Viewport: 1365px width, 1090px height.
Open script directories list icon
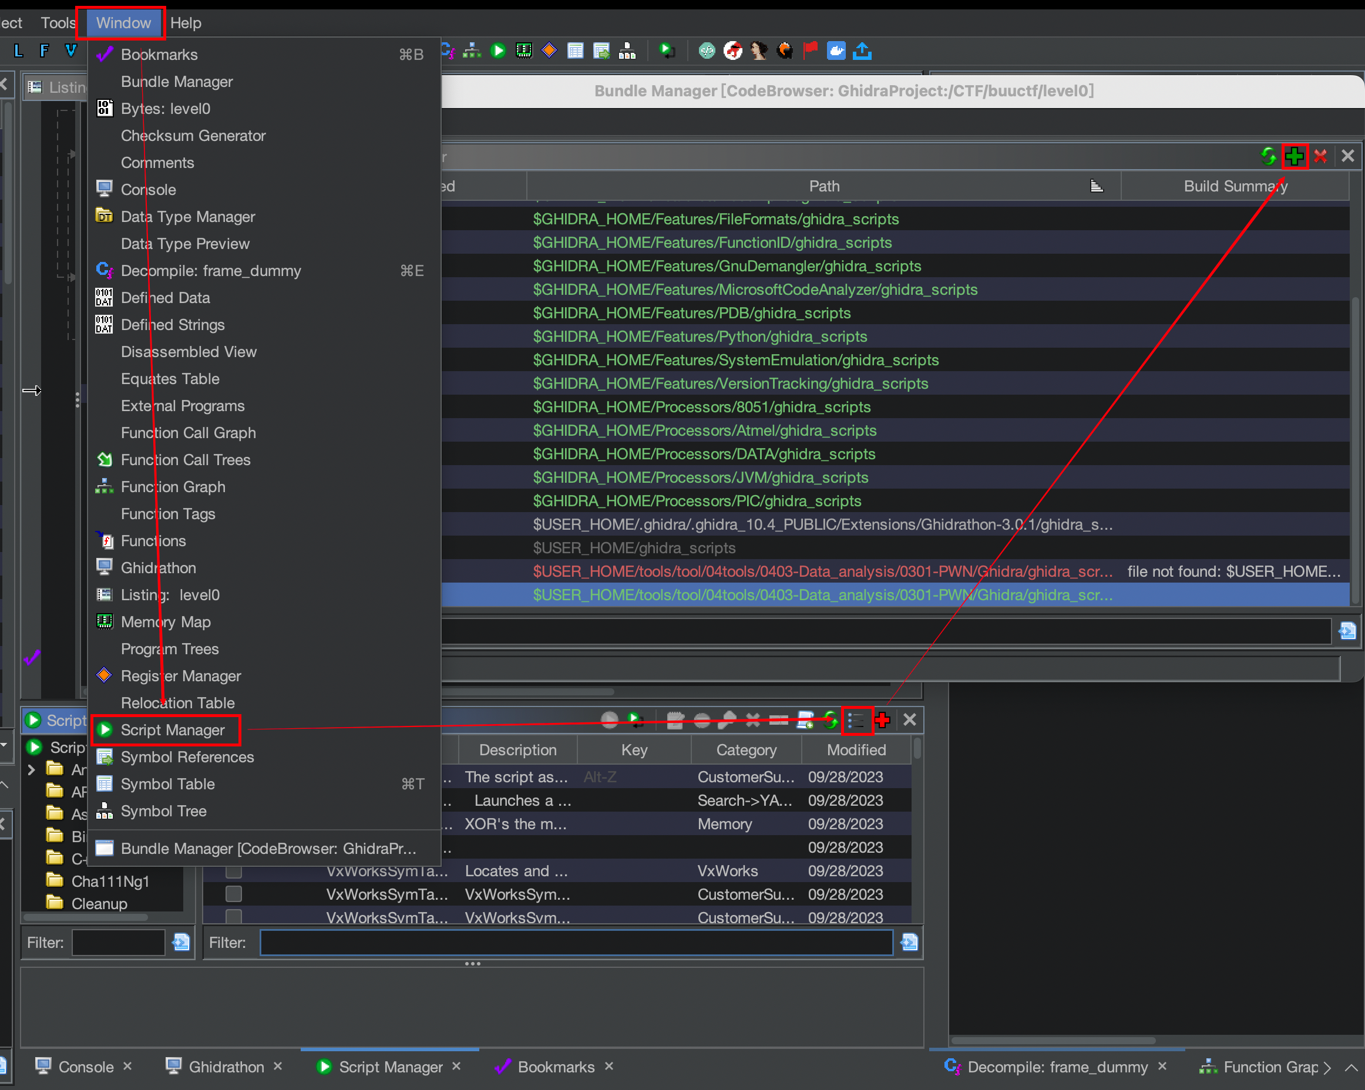(x=856, y=721)
